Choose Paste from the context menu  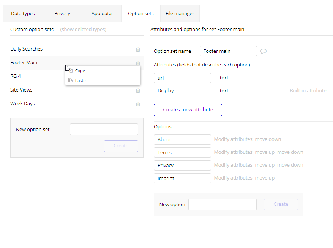80,81
